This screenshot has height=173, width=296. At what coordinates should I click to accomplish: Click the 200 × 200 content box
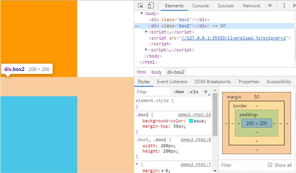pyautogui.click(x=256, y=123)
